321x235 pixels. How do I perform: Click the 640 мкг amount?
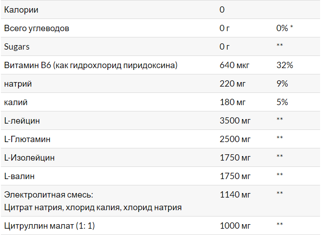tap(234, 65)
